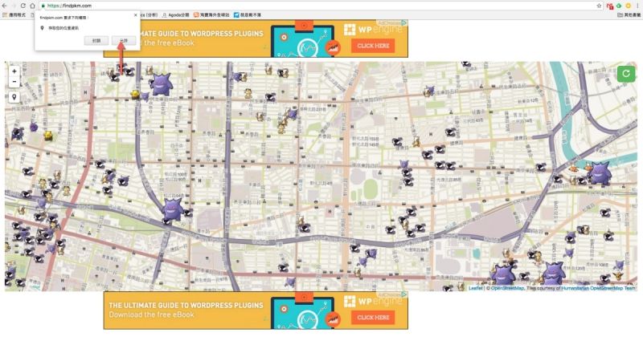The width and height of the screenshot is (643, 361).
Task: Zoom out the map with the minus button
Action: click(14, 82)
